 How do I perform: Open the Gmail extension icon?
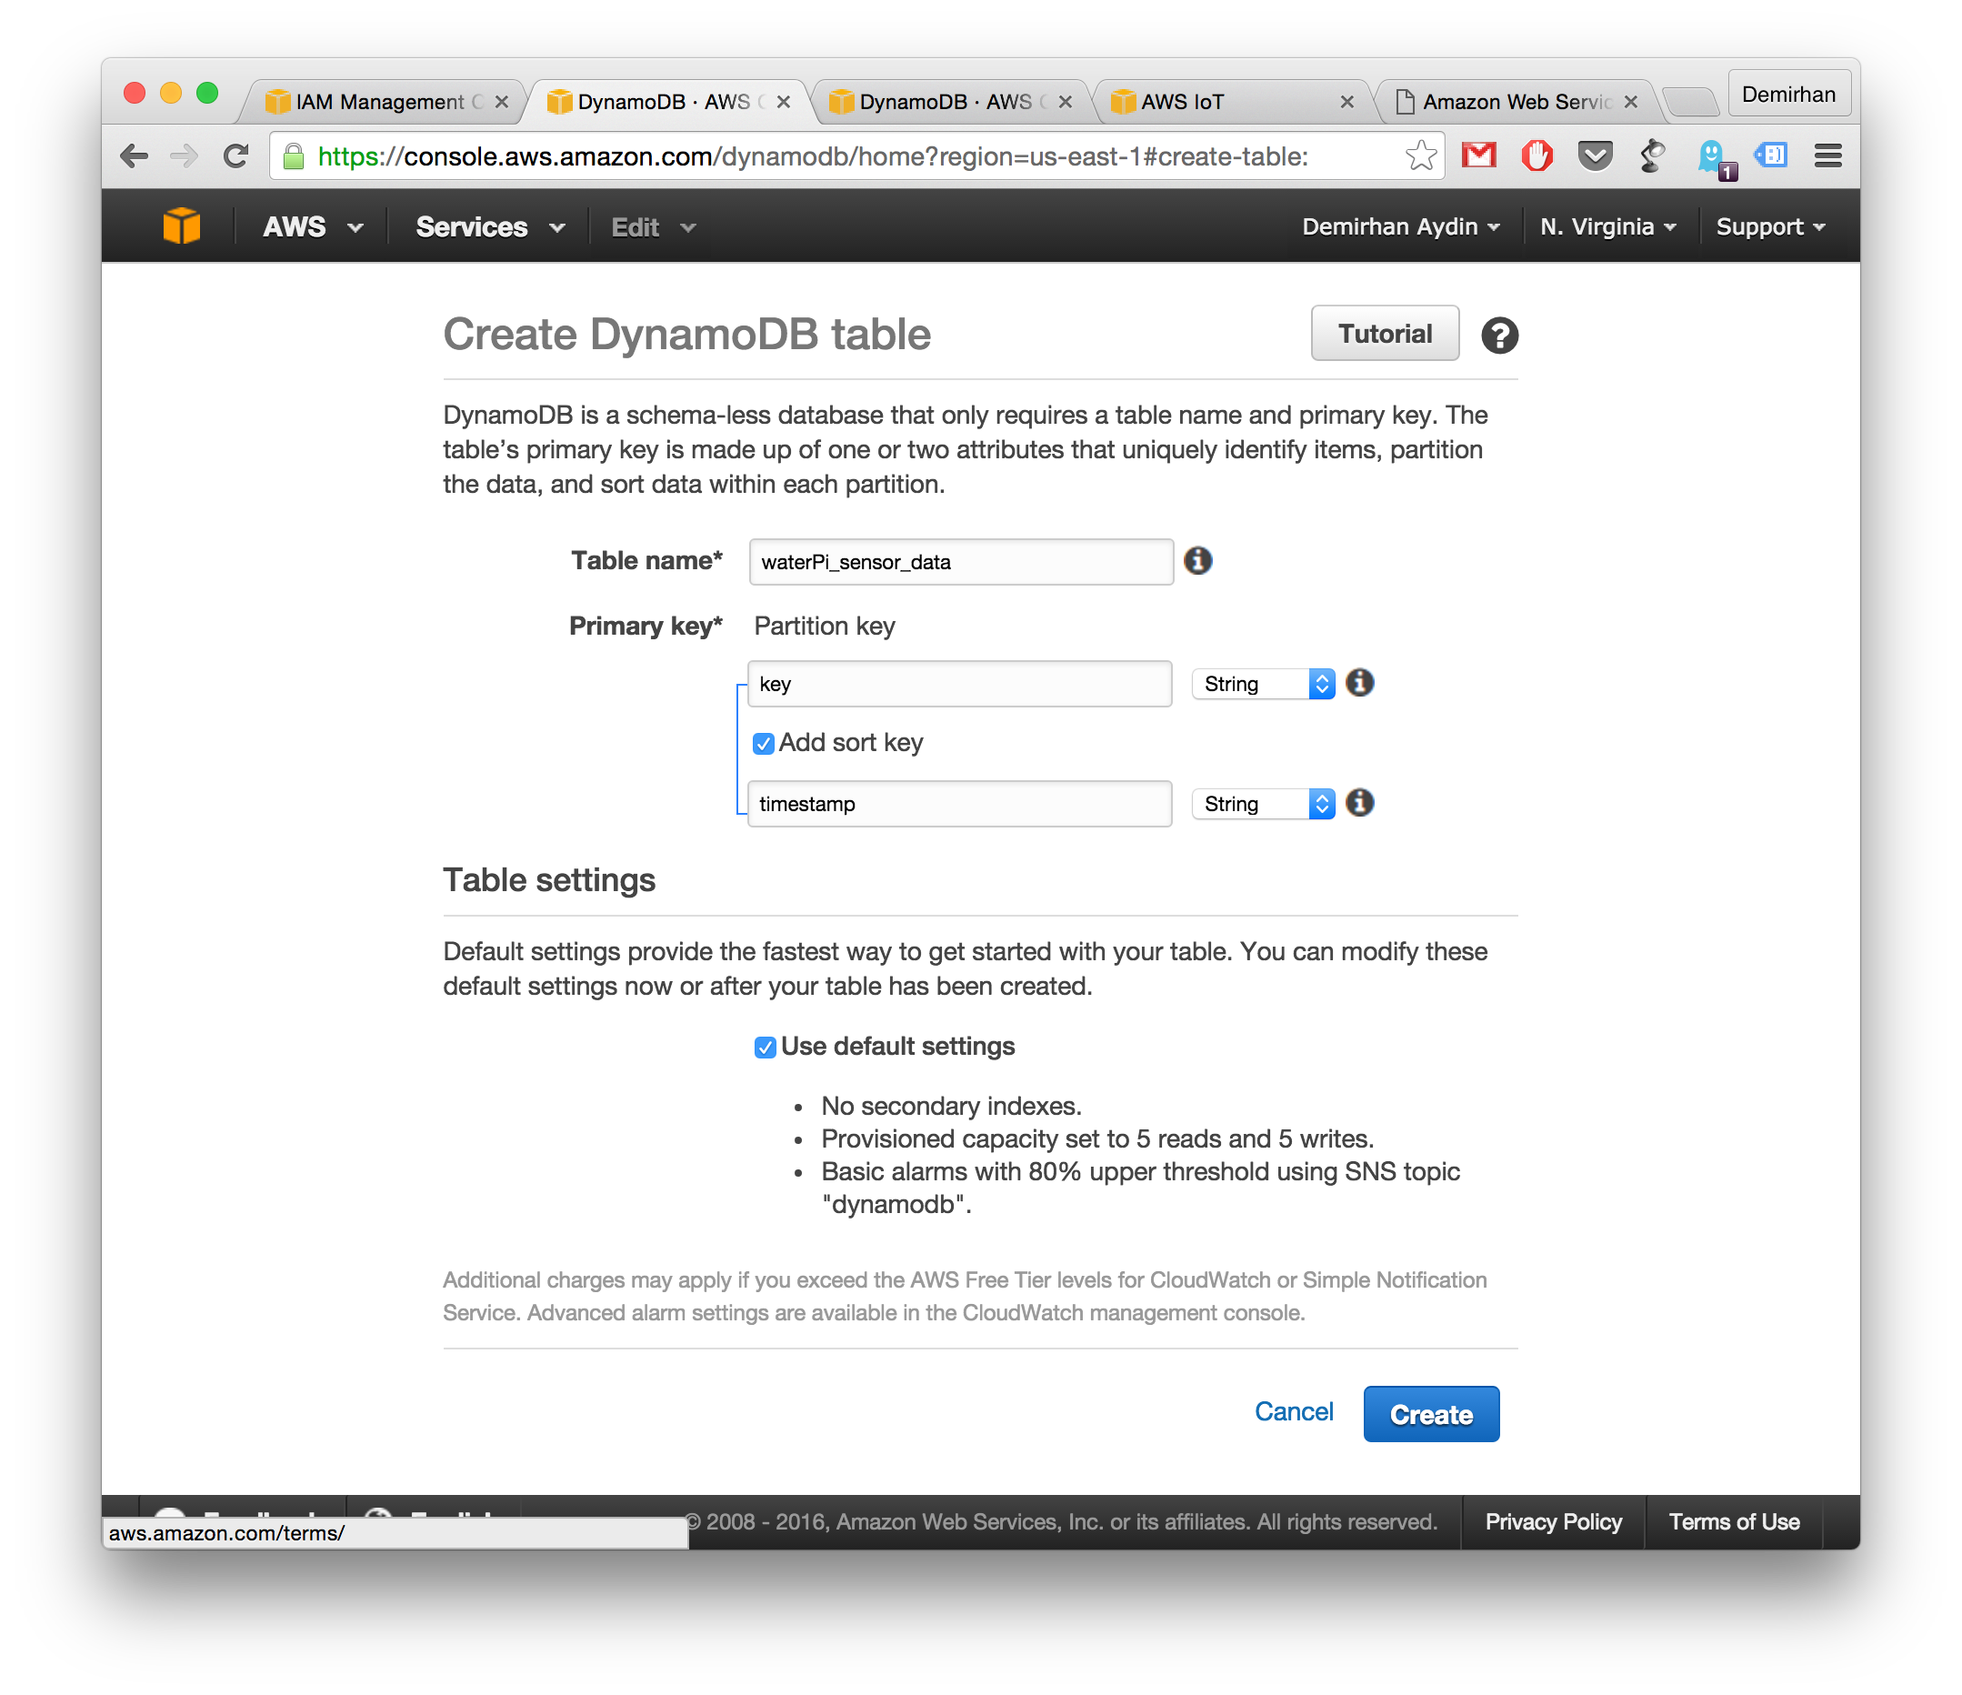[1478, 155]
